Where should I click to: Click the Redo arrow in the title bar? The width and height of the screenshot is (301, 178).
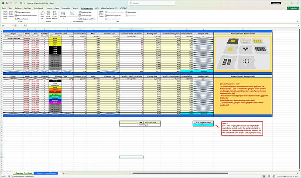(16, 3)
